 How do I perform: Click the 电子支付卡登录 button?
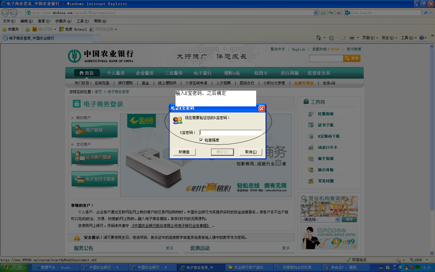click(x=94, y=179)
